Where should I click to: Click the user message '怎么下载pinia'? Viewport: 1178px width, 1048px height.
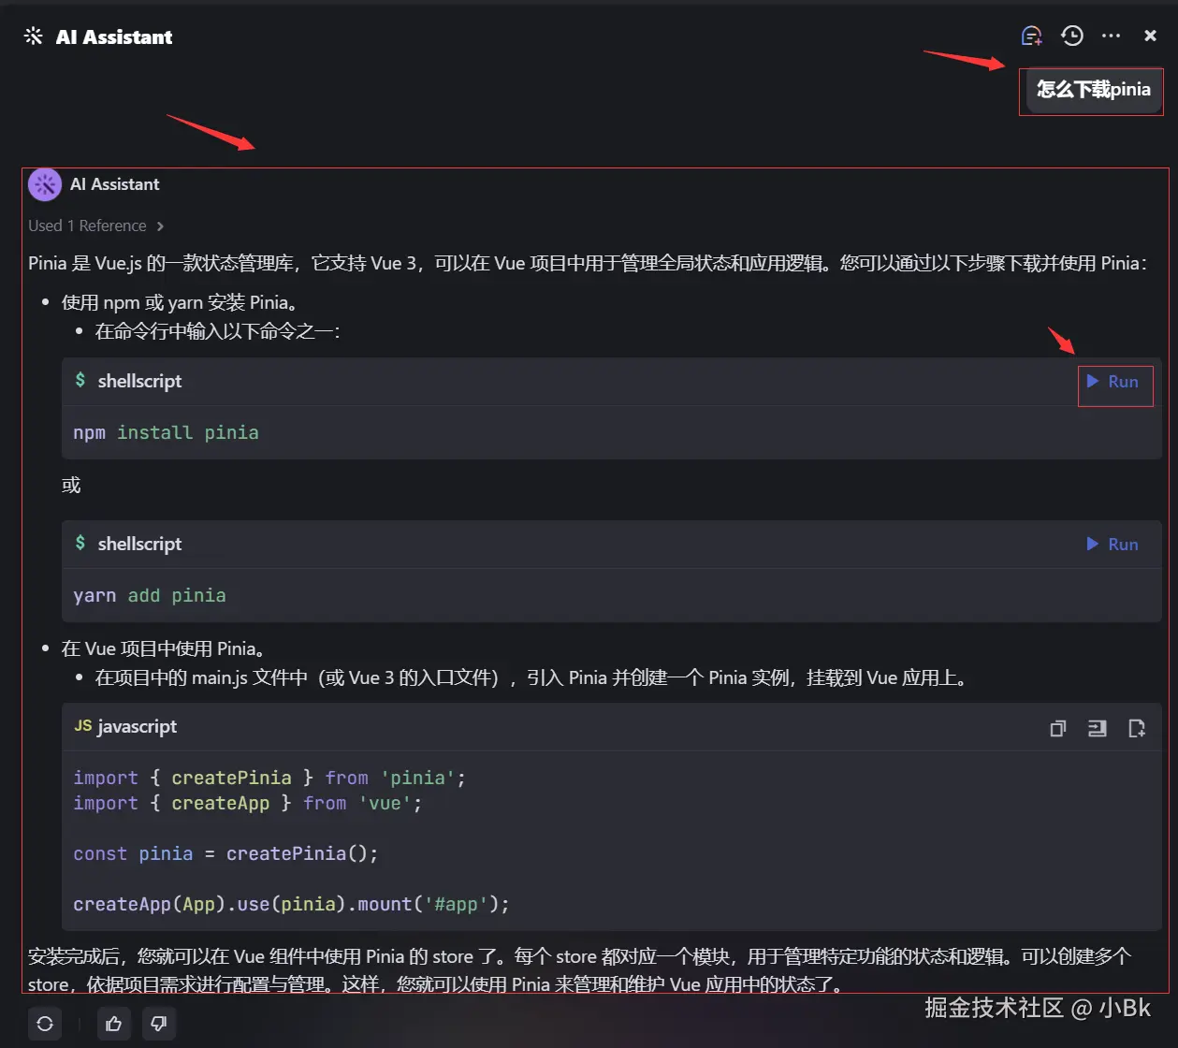tap(1093, 90)
